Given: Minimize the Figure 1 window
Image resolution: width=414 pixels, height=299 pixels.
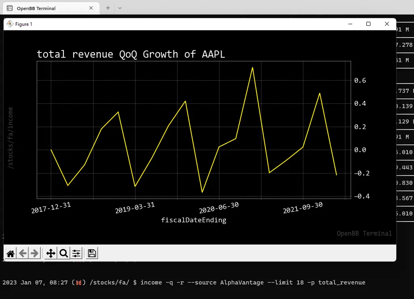Looking at the screenshot, I should (349, 24).
